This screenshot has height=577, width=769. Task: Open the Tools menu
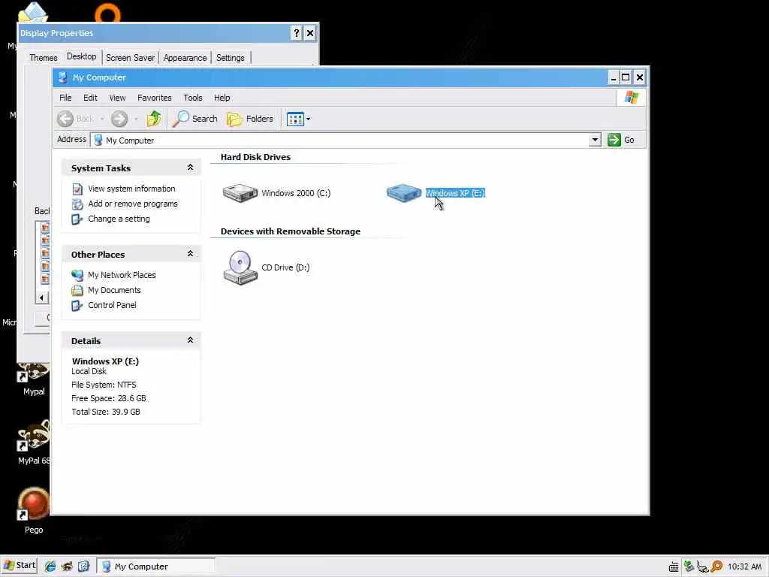193,98
